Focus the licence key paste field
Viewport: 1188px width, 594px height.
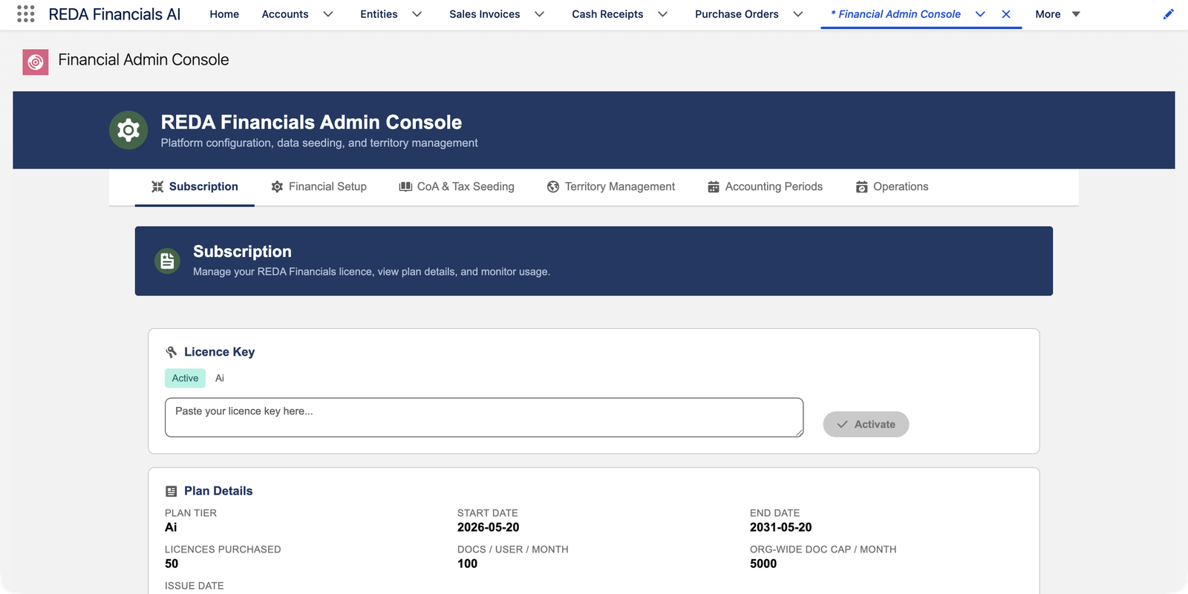tap(484, 417)
